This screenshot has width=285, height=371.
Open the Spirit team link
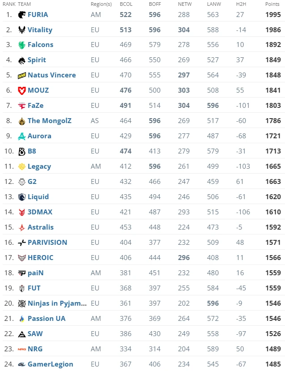(37, 60)
